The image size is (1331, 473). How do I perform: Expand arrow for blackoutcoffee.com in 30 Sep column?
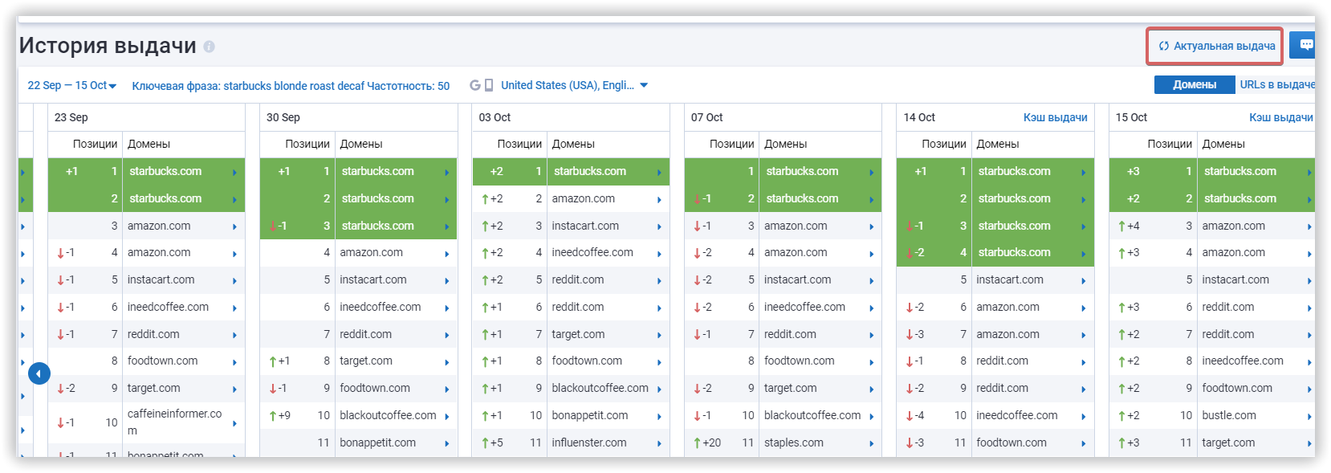pyautogui.click(x=447, y=417)
